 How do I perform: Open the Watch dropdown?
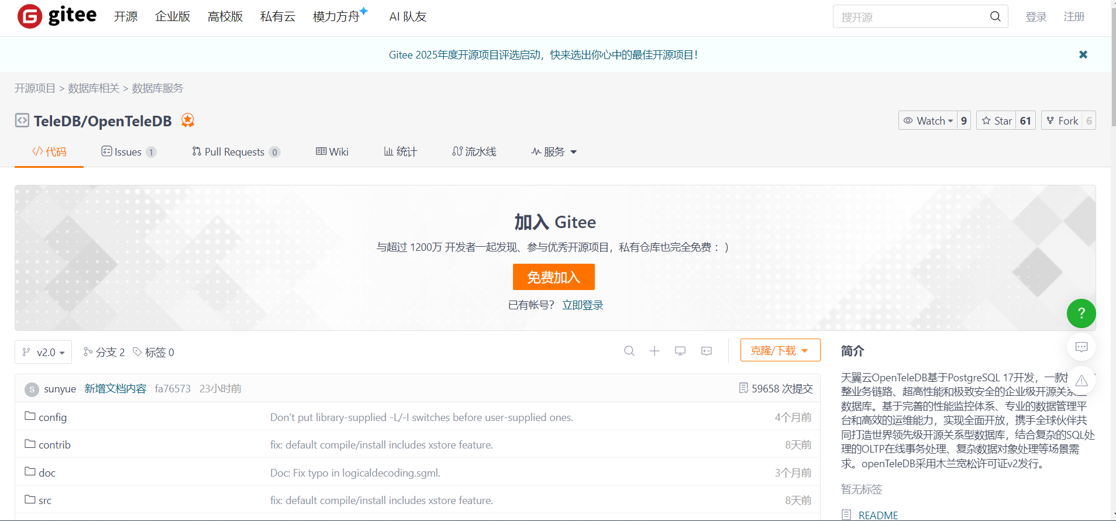pyautogui.click(x=928, y=120)
